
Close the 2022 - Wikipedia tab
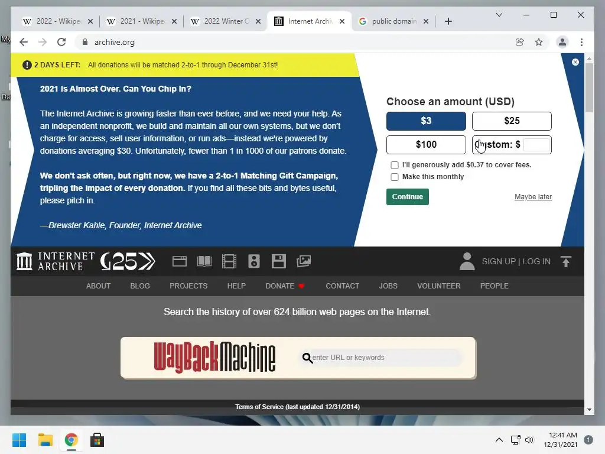tap(90, 21)
